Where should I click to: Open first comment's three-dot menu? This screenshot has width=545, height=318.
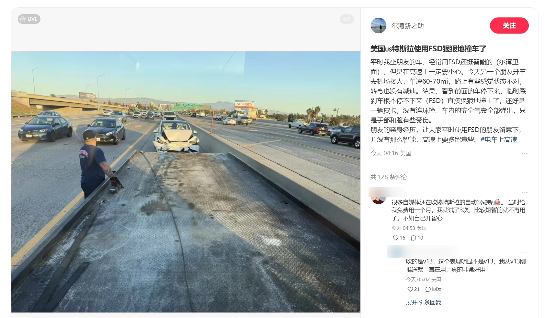click(x=525, y=192)
